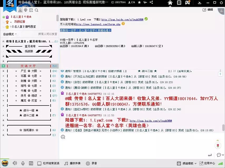Start recording with the 录音 button
225x168 pixels.
[92, 163]
